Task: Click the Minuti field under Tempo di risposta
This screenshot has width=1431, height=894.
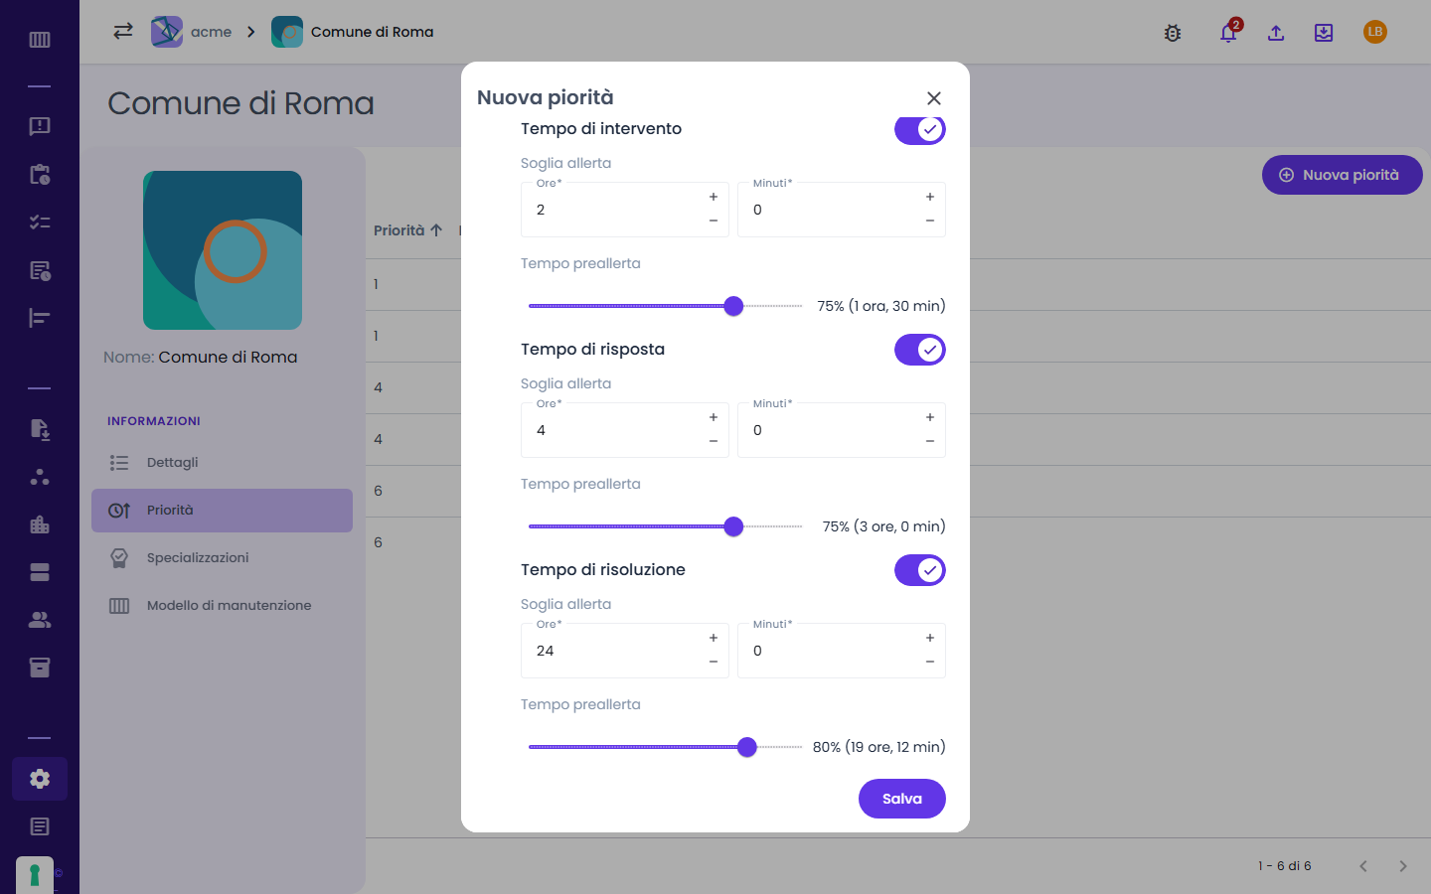Action: pos(842,430)
